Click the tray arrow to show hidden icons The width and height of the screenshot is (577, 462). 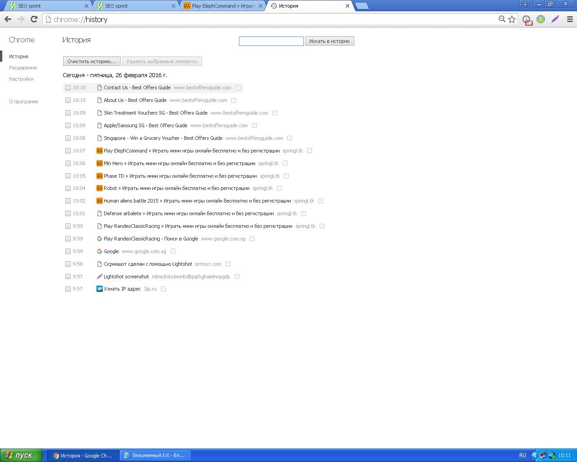click(x=535, y=455)
